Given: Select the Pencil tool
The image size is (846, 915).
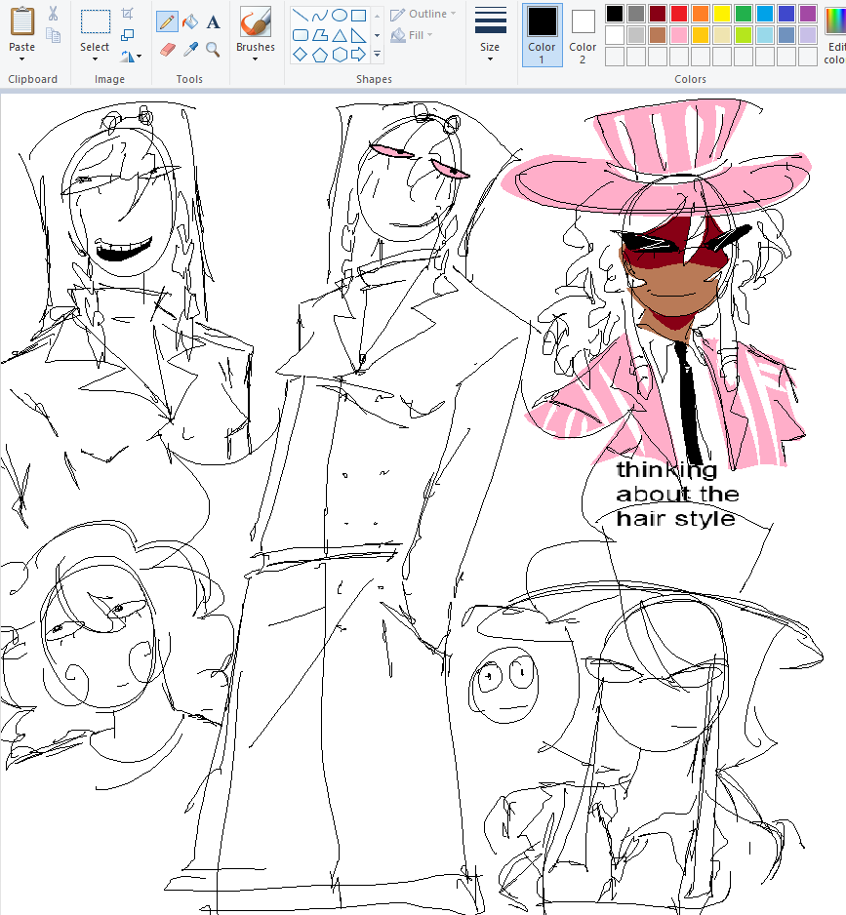Looking at the screenshot, I should click(167, 22).
